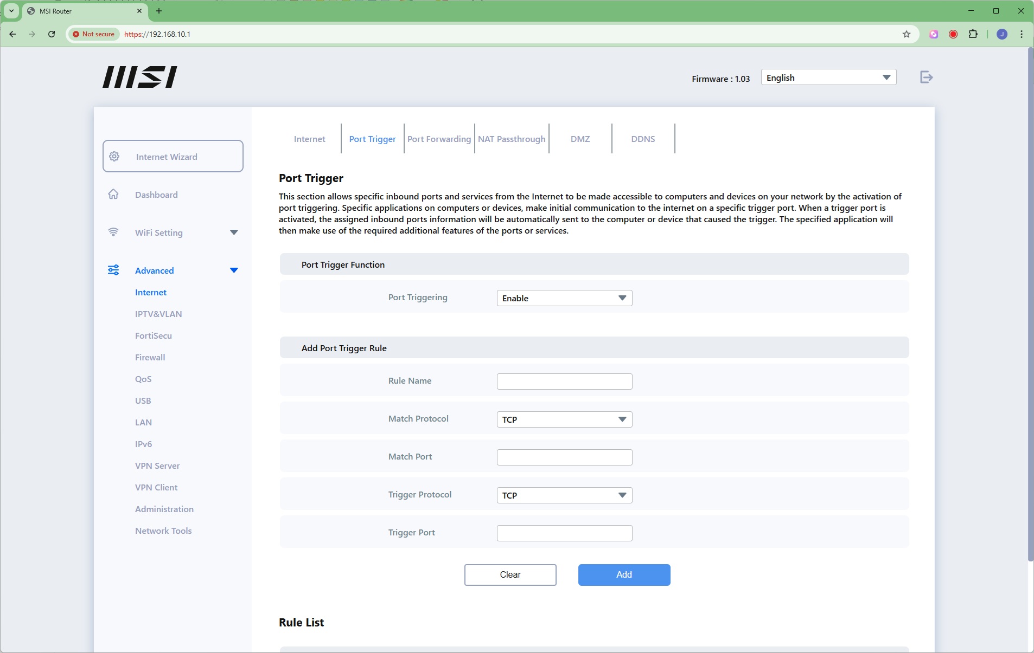Click the Internet Wizard gear icon
Image resolution: width=1034 pixels, height=653 pixels.
(x=114, y=157)
